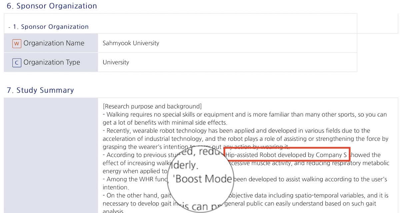Click the blue C icon beside Organization Type
The height and width of the screenshot is (213, 400).
tap(17, 63)
